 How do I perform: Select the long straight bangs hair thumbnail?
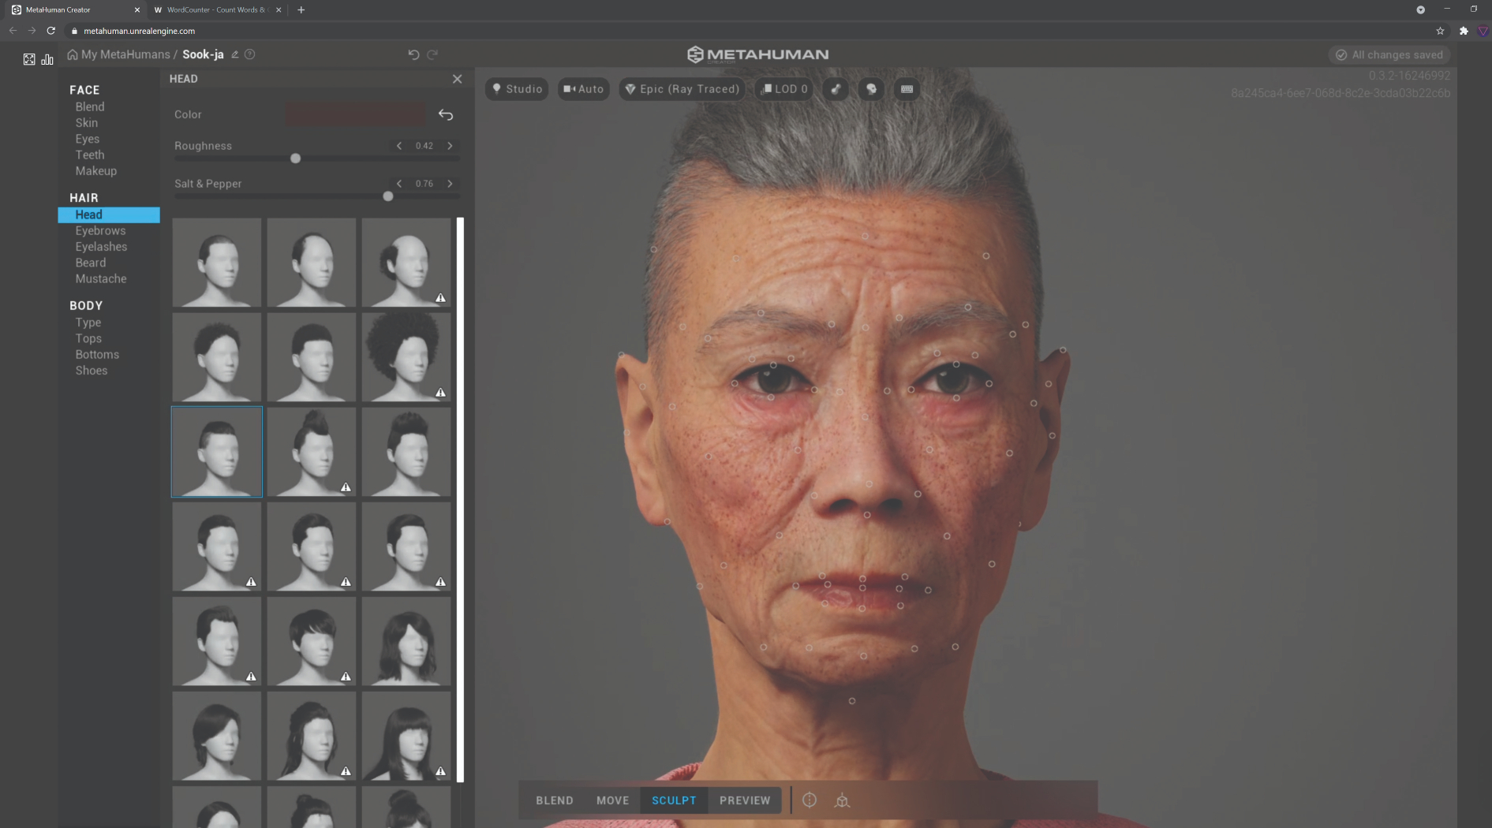tap(406, 736)
